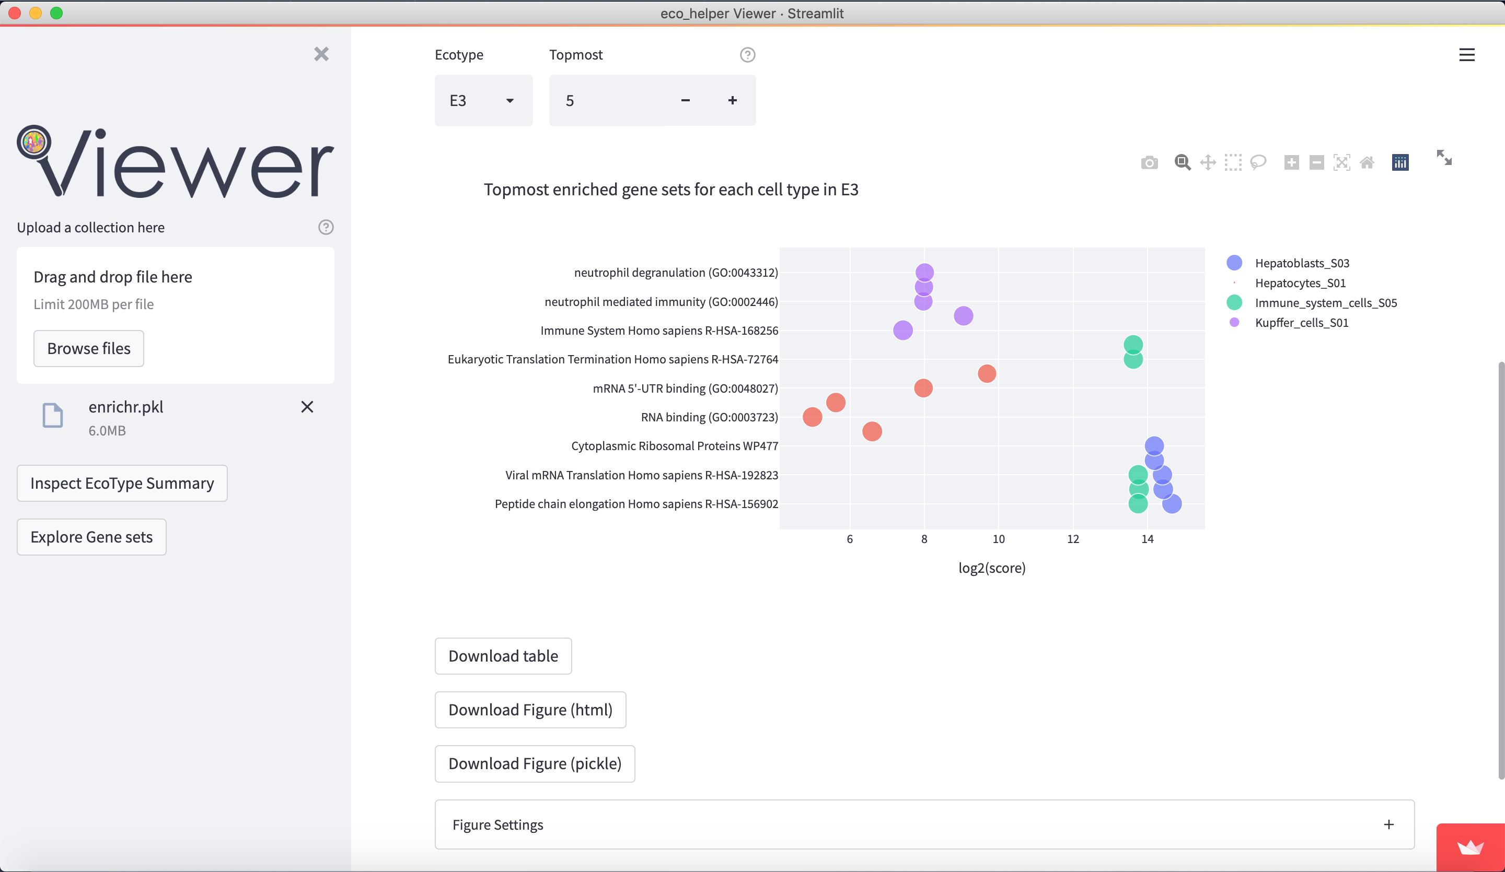Select the Zoom tool in plot modebar

(x=1182, y=162)
